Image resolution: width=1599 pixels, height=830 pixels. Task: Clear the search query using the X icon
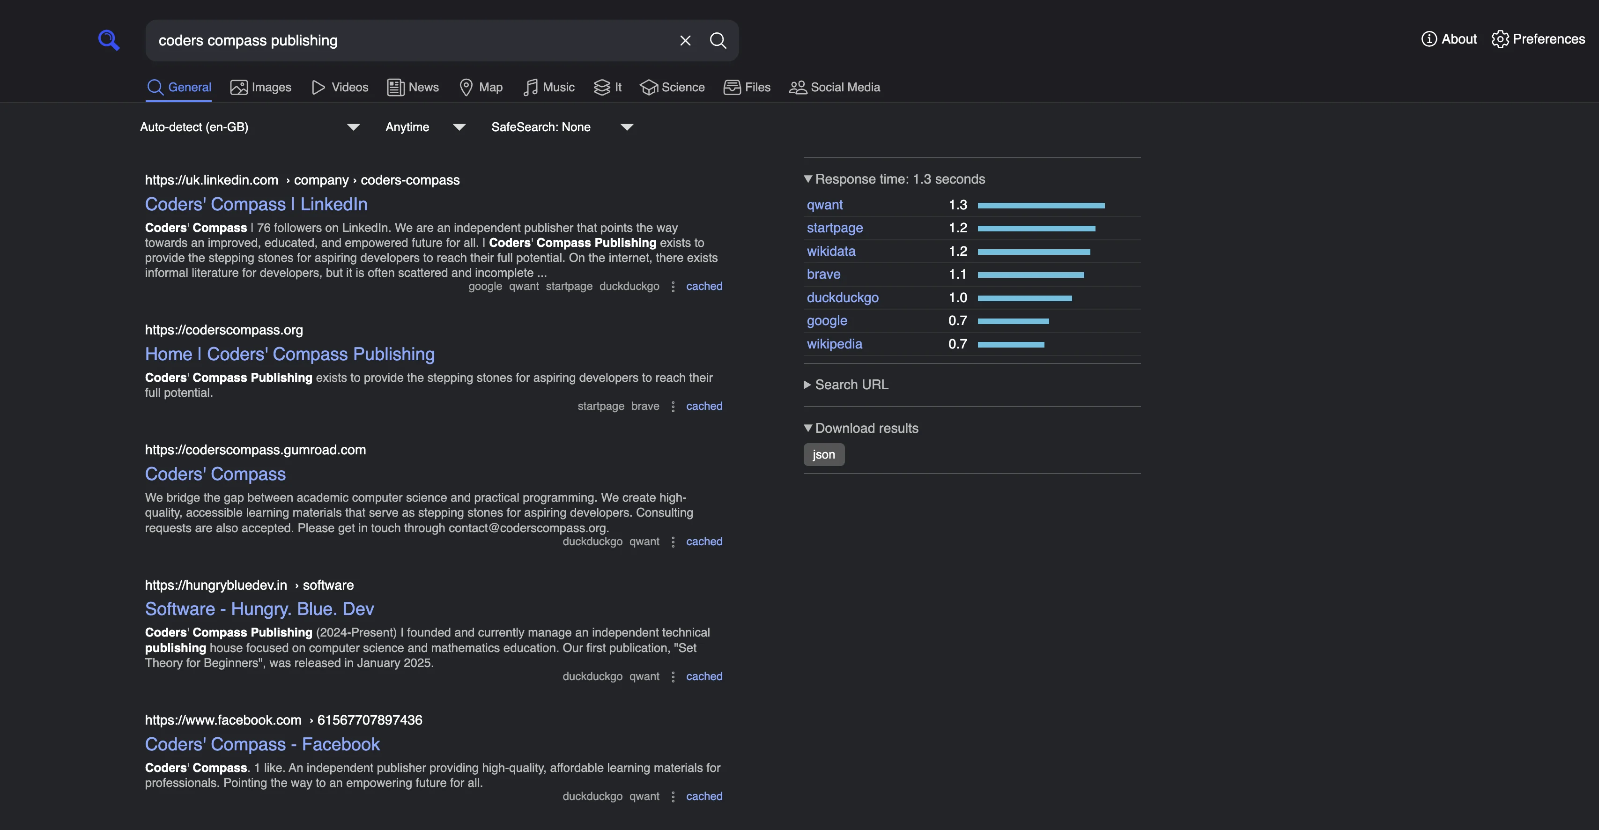pyautogui.click(x=685, y=40)
